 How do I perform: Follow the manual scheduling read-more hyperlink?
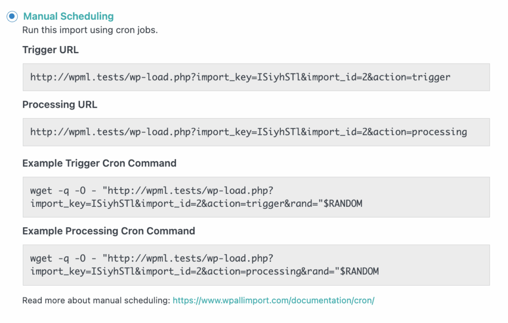coord(274,300)
